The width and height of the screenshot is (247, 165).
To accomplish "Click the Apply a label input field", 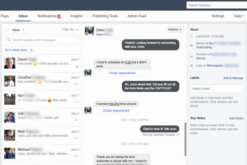I will point(216,89).
